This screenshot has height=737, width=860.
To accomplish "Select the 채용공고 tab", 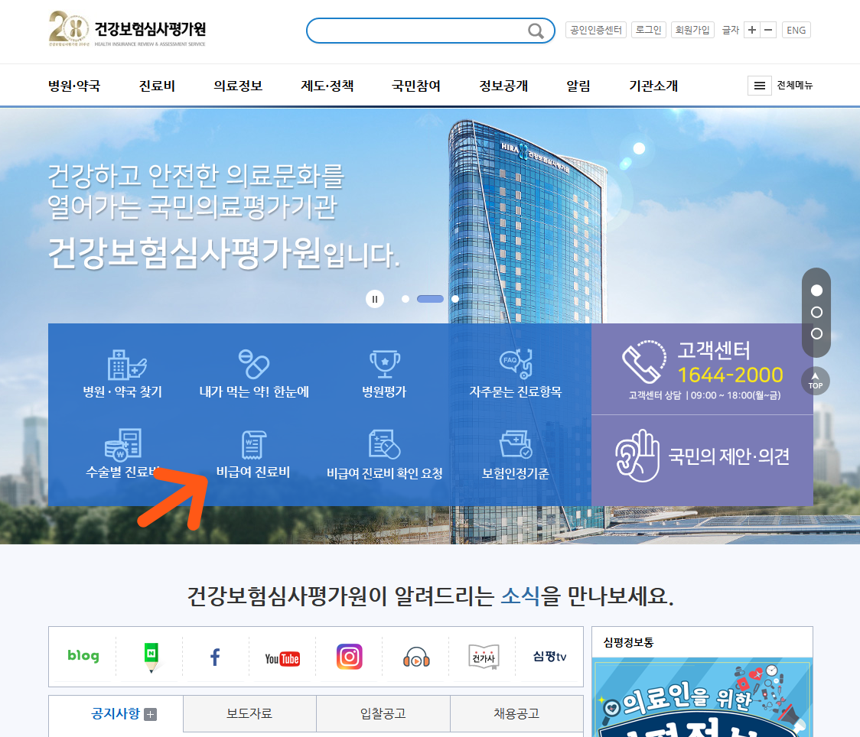I will [516, 714].
